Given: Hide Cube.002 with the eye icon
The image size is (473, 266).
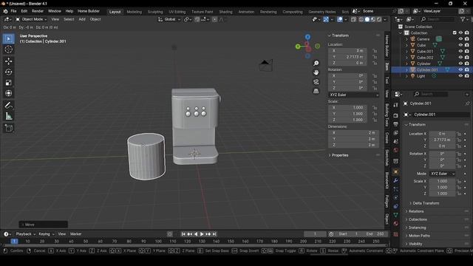Looking at the screenshot, I should tap(460, 58).
